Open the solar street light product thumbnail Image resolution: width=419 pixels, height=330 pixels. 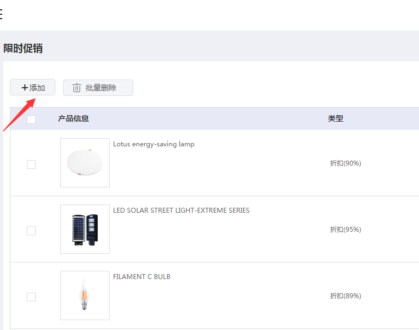[x=85, y=229]
